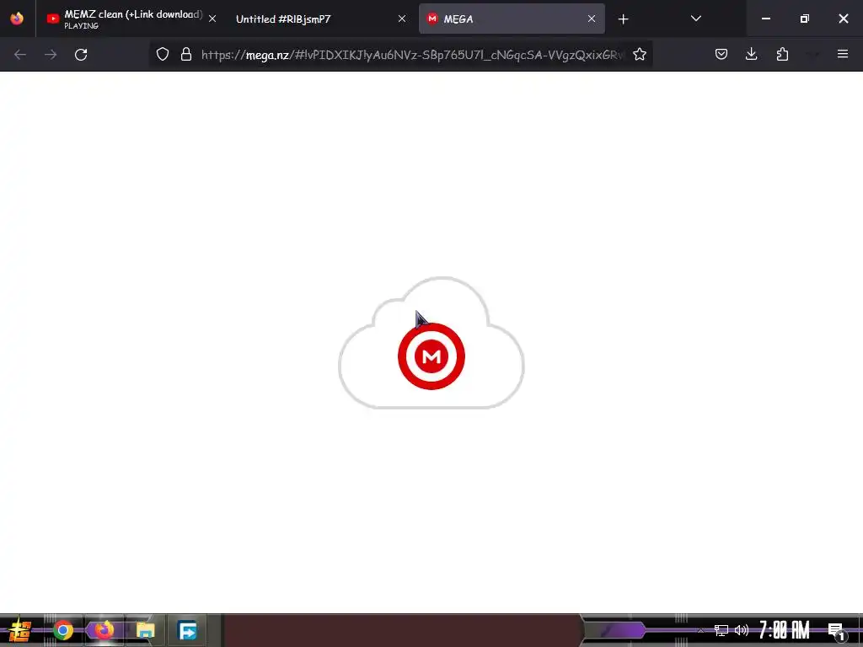Minimize the Firefox window
Viewport: 863px width, 647px height.
pos(765,19)
